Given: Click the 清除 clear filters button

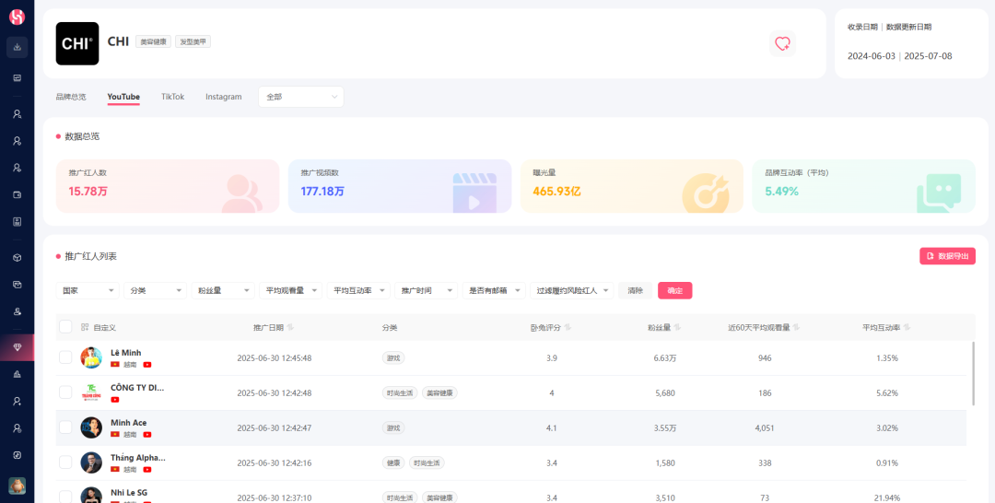Looking at the screenshot, I should point(635,290).
